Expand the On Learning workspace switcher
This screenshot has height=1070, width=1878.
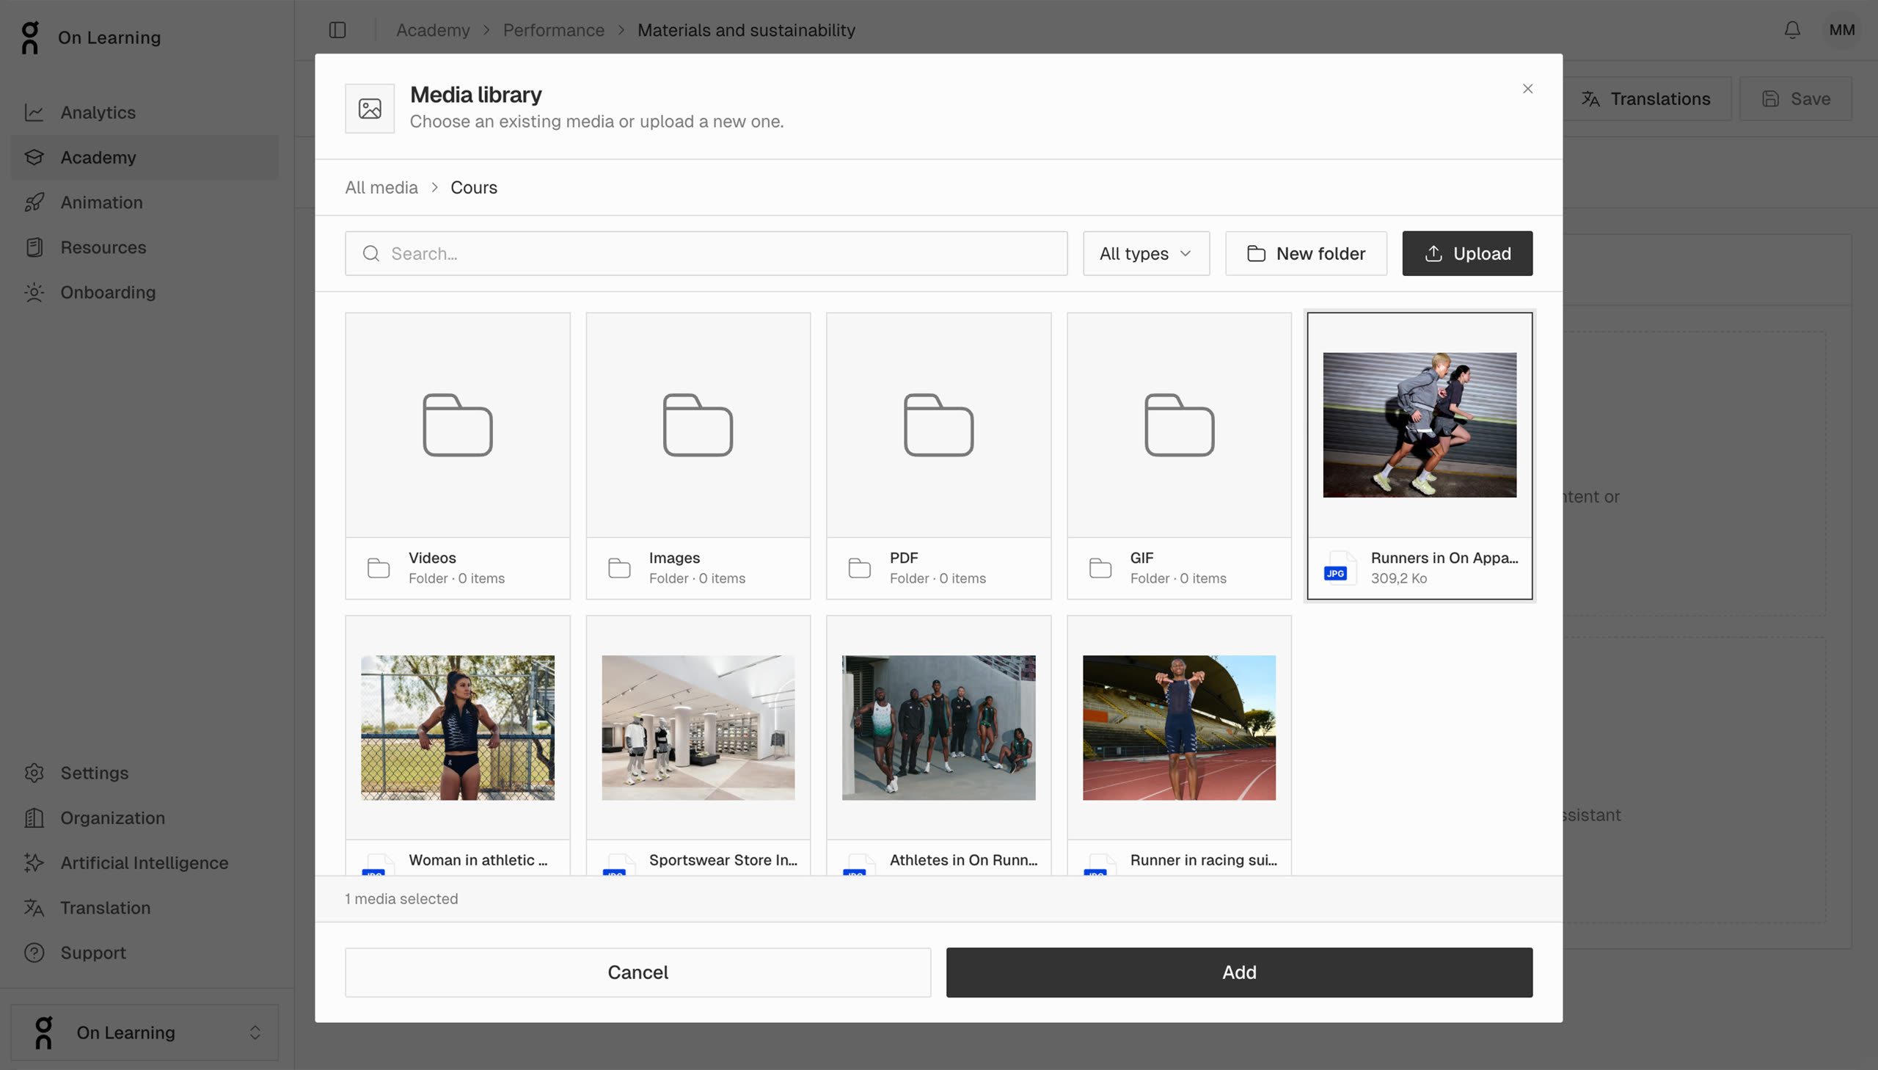tap(145, 1032)
